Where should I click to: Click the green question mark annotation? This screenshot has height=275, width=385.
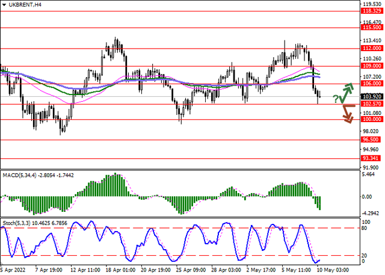tap(336, 99)
